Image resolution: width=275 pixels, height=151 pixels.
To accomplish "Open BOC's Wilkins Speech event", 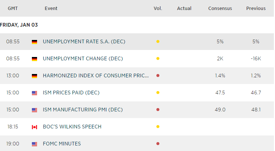I will click(72, 127).
